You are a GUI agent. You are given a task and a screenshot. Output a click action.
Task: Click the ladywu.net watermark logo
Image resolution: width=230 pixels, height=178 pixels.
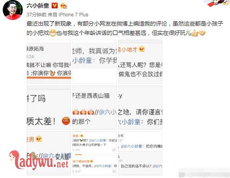tap(39, 160)
